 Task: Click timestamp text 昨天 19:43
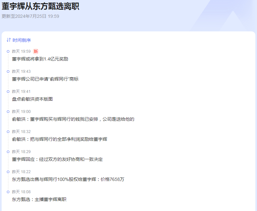pyautogui.click(x=21, y=72)
